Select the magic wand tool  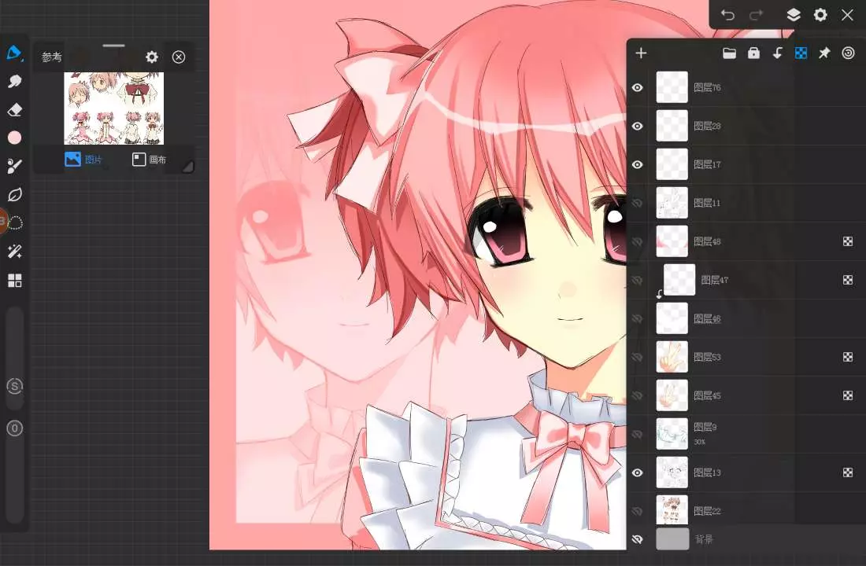pyautogui.click(x=14, y=252)
